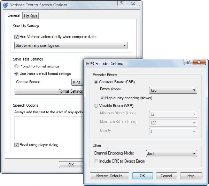The height and width of the screenshot is (186, 209).
Task: Open the Quality dropdown showing 4
Action: pyautogui.click(x=173, y=132)
